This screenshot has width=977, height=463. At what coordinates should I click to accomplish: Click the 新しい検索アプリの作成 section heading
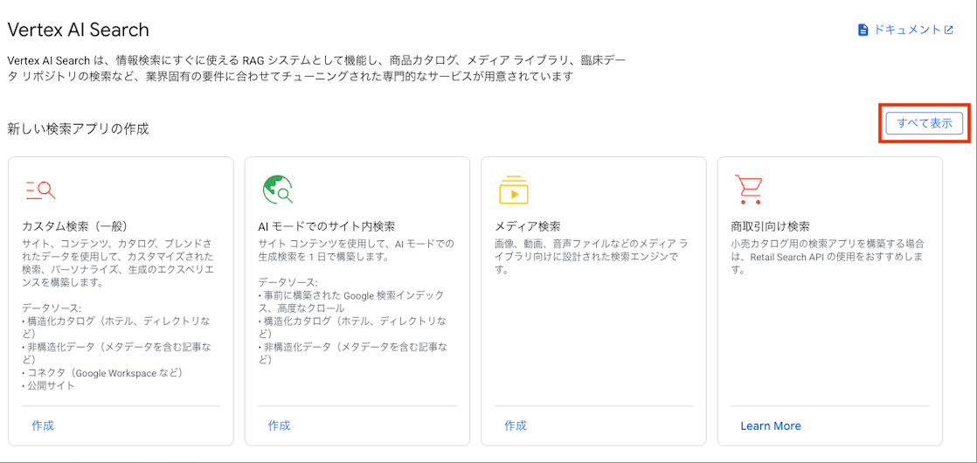[78, 129]
